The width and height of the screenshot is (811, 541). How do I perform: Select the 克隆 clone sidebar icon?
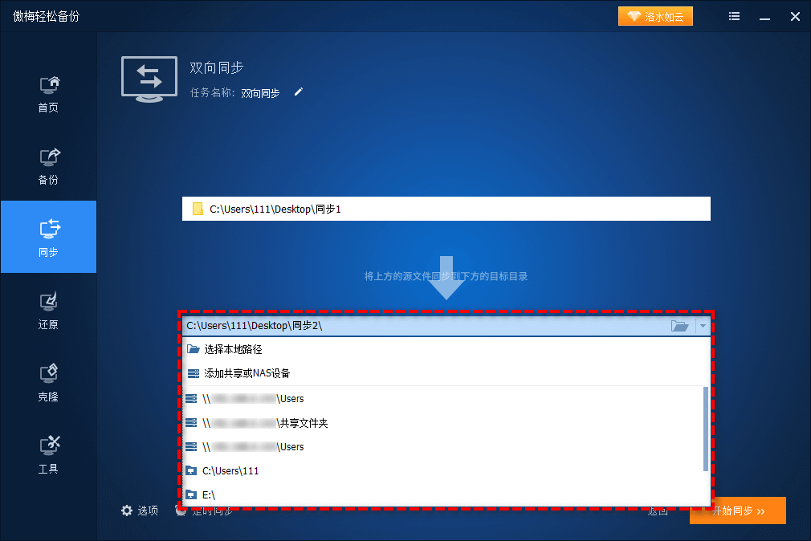click(x=47, y=381)
